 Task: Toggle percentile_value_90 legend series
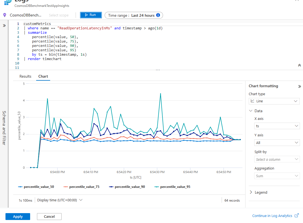point(127,187)
